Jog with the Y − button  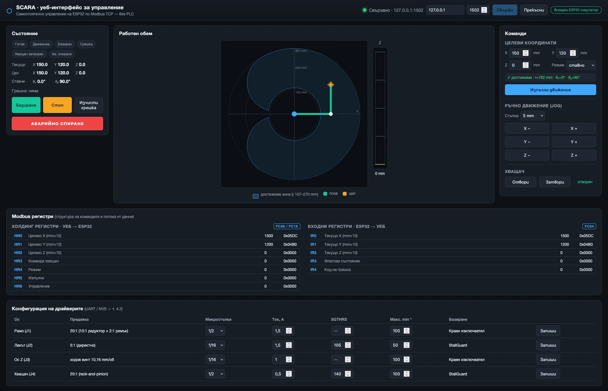(527, 142)
